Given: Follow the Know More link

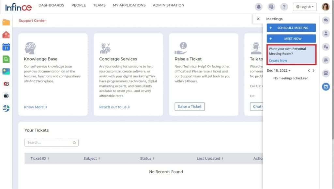Looking at the screenshot, I should (35, 107).
